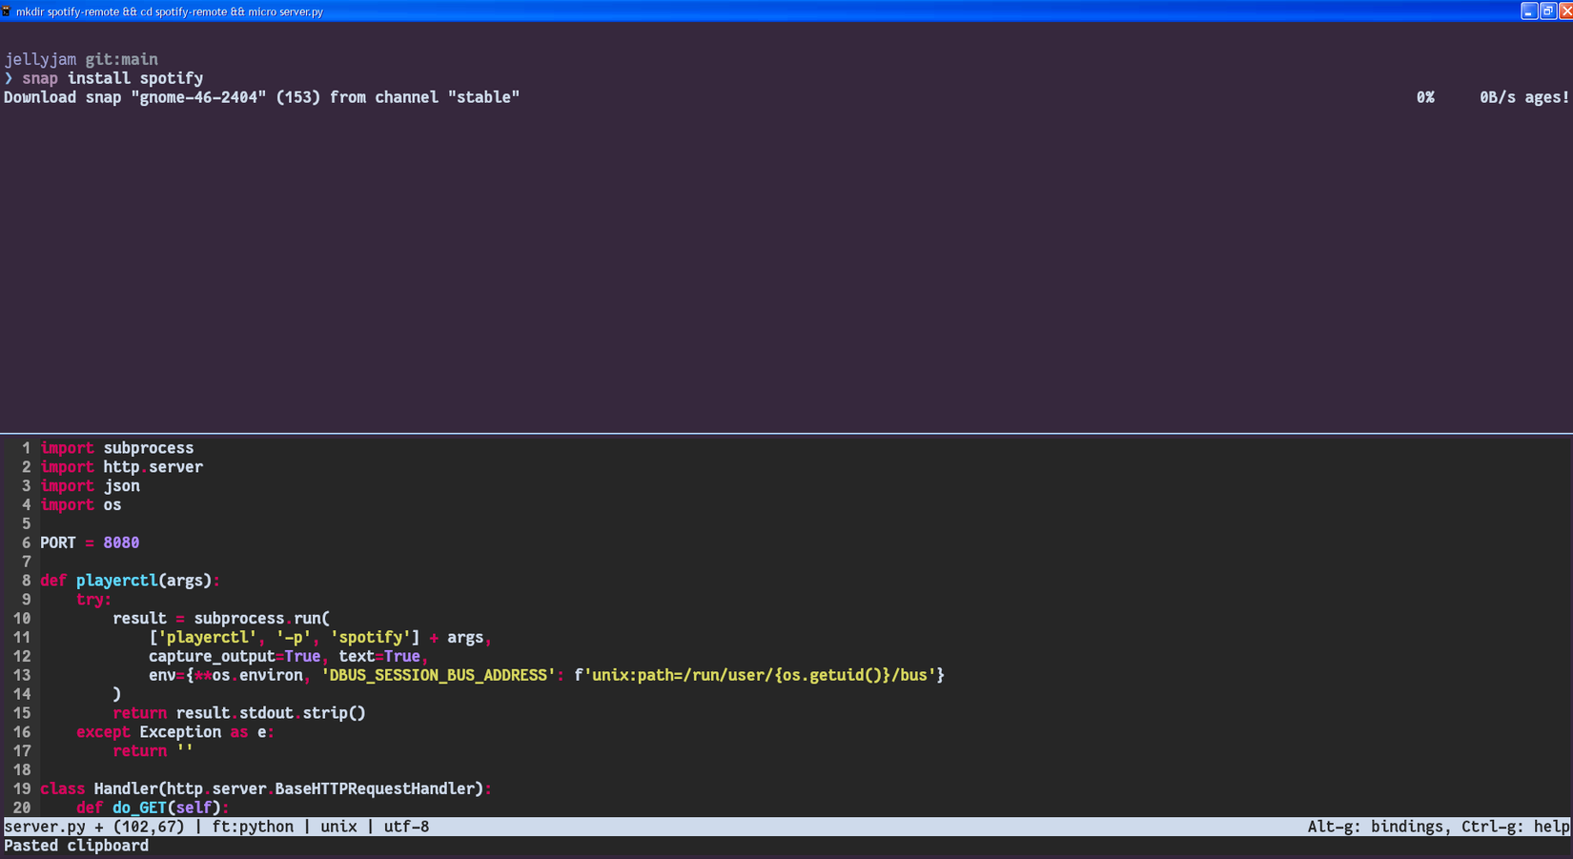Image resolution: width=1573 pixels, height=859 pixels.
Task: Place cursor on "import os" line
Action: [81, 505]
